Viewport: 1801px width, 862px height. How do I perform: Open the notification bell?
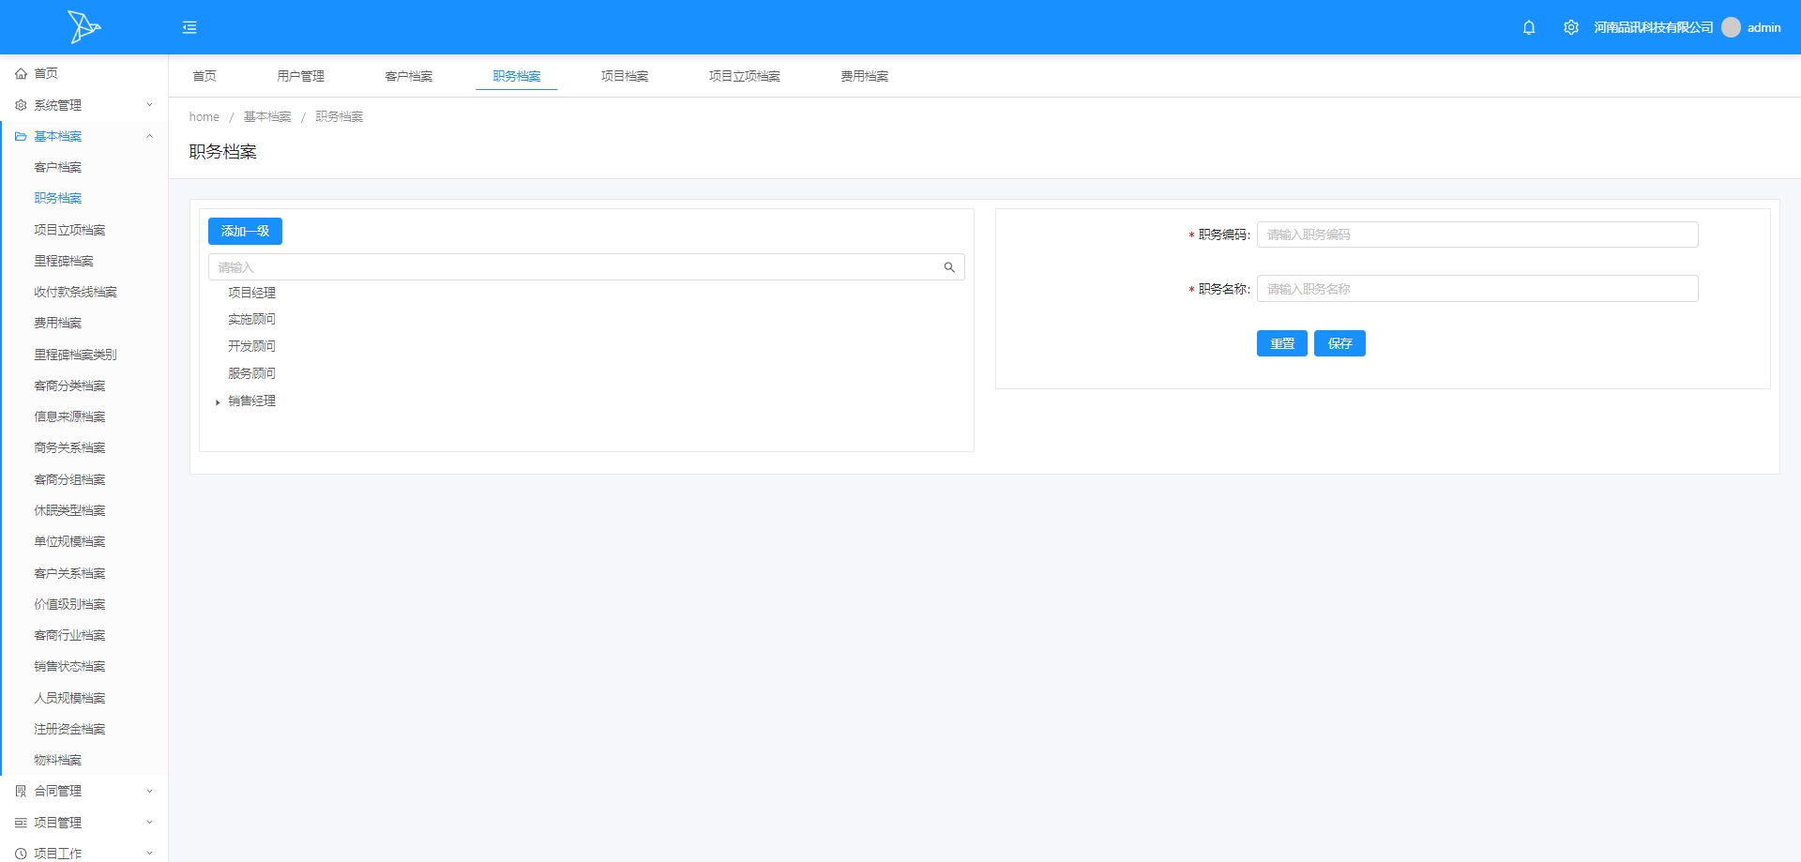click(x=1529, y=27)
